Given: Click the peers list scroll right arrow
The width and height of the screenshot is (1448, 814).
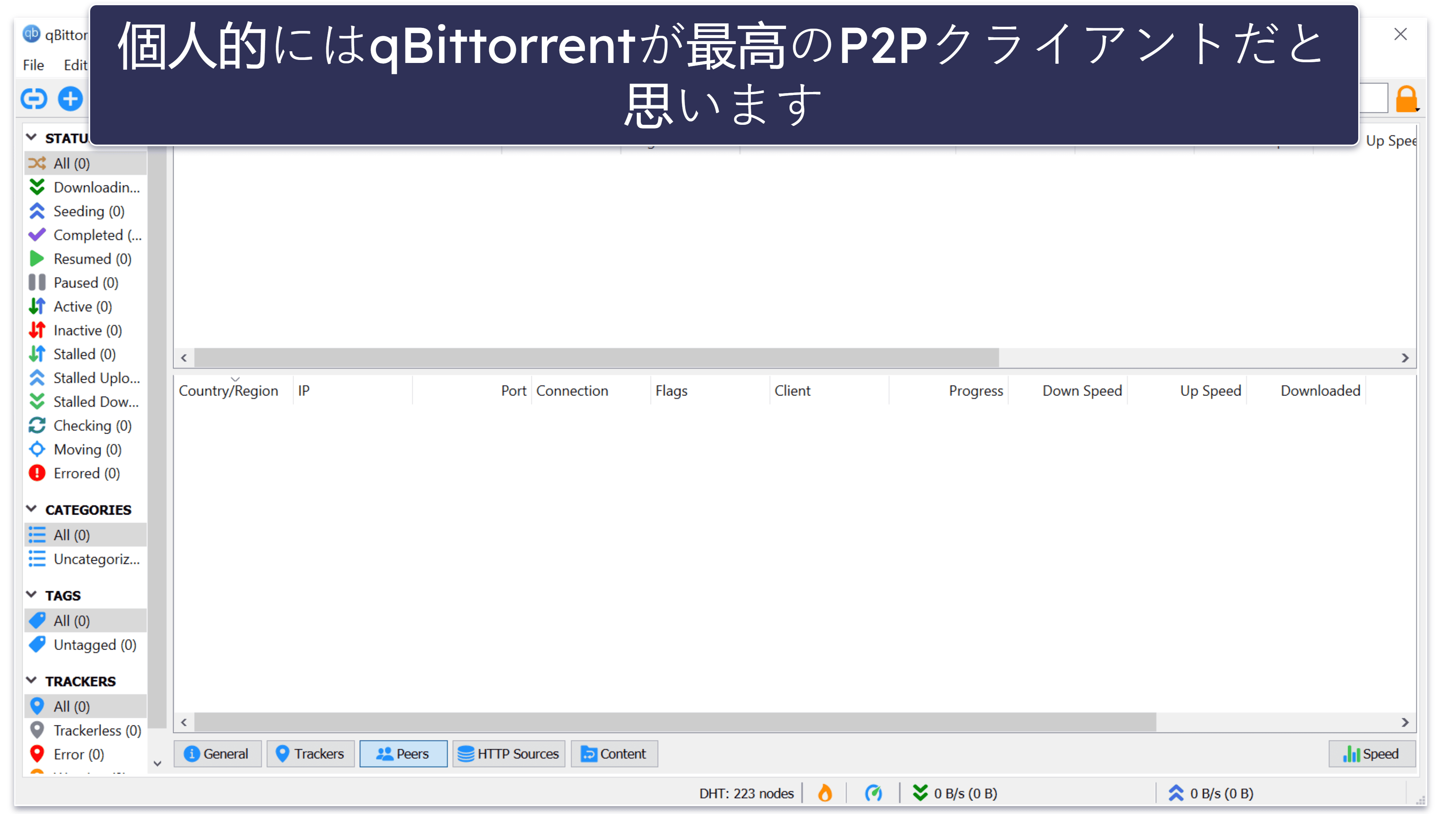Looking at the screenshot, I should tap(1405, 722).
